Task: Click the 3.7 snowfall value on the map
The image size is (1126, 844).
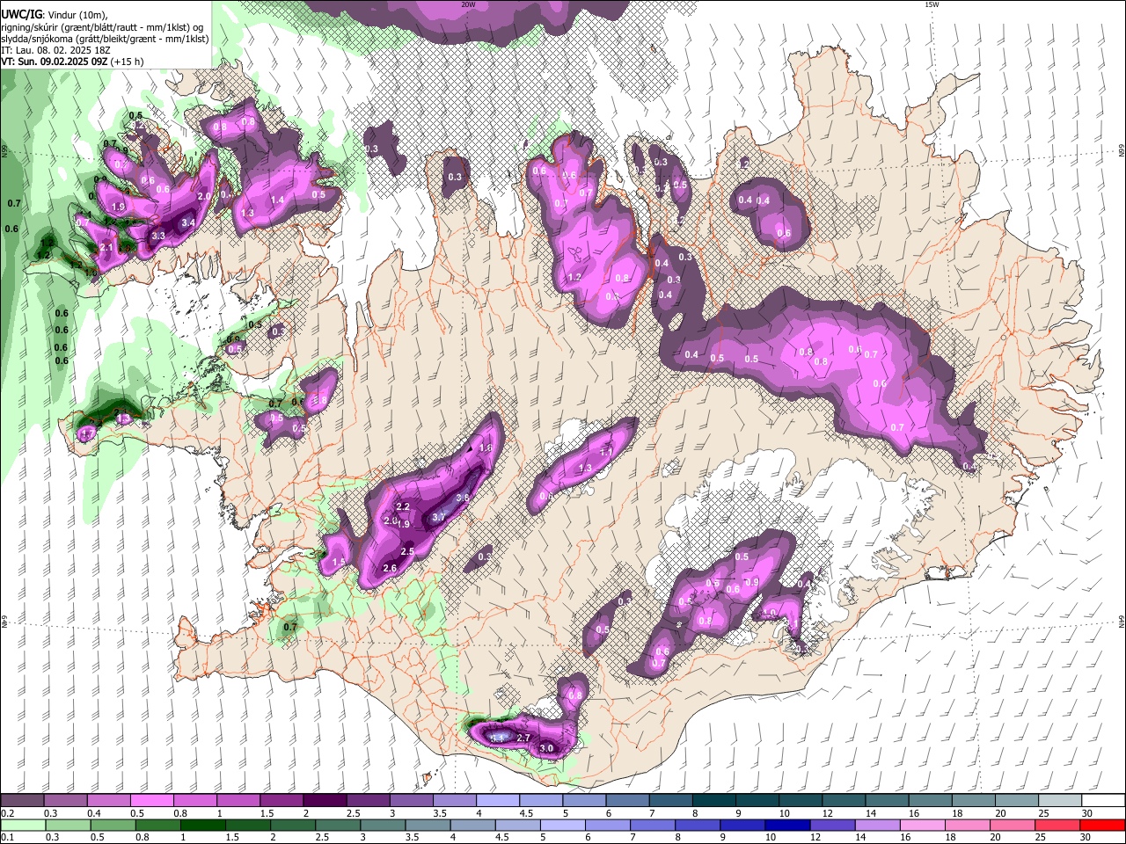Action: [440, 517]
